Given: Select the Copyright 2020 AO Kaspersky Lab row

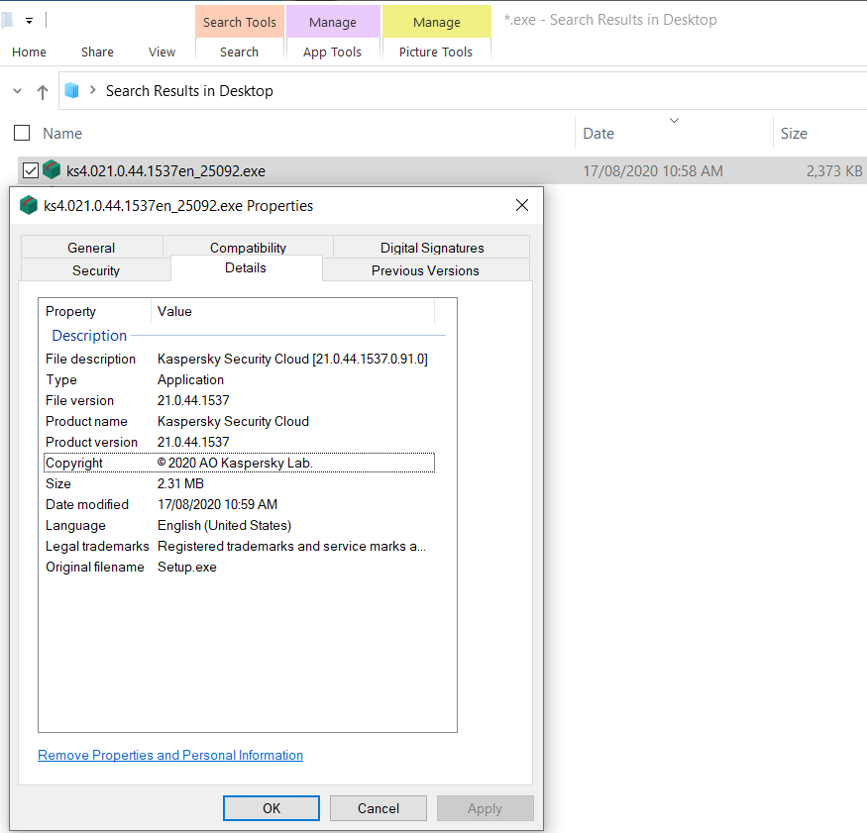Looking at the screenshot, I should (240, 463).
